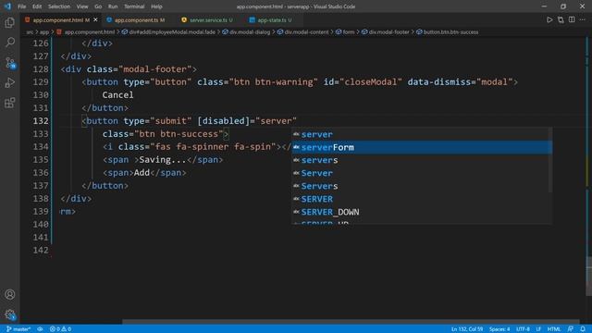Open the File menu
The width and height of the screenshot is (592, 333).
pyautogui.click(x=22, y=6)
